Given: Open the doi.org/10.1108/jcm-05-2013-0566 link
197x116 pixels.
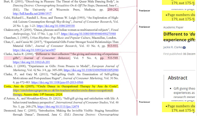Looking at the screenshot, I should (57, 82).
